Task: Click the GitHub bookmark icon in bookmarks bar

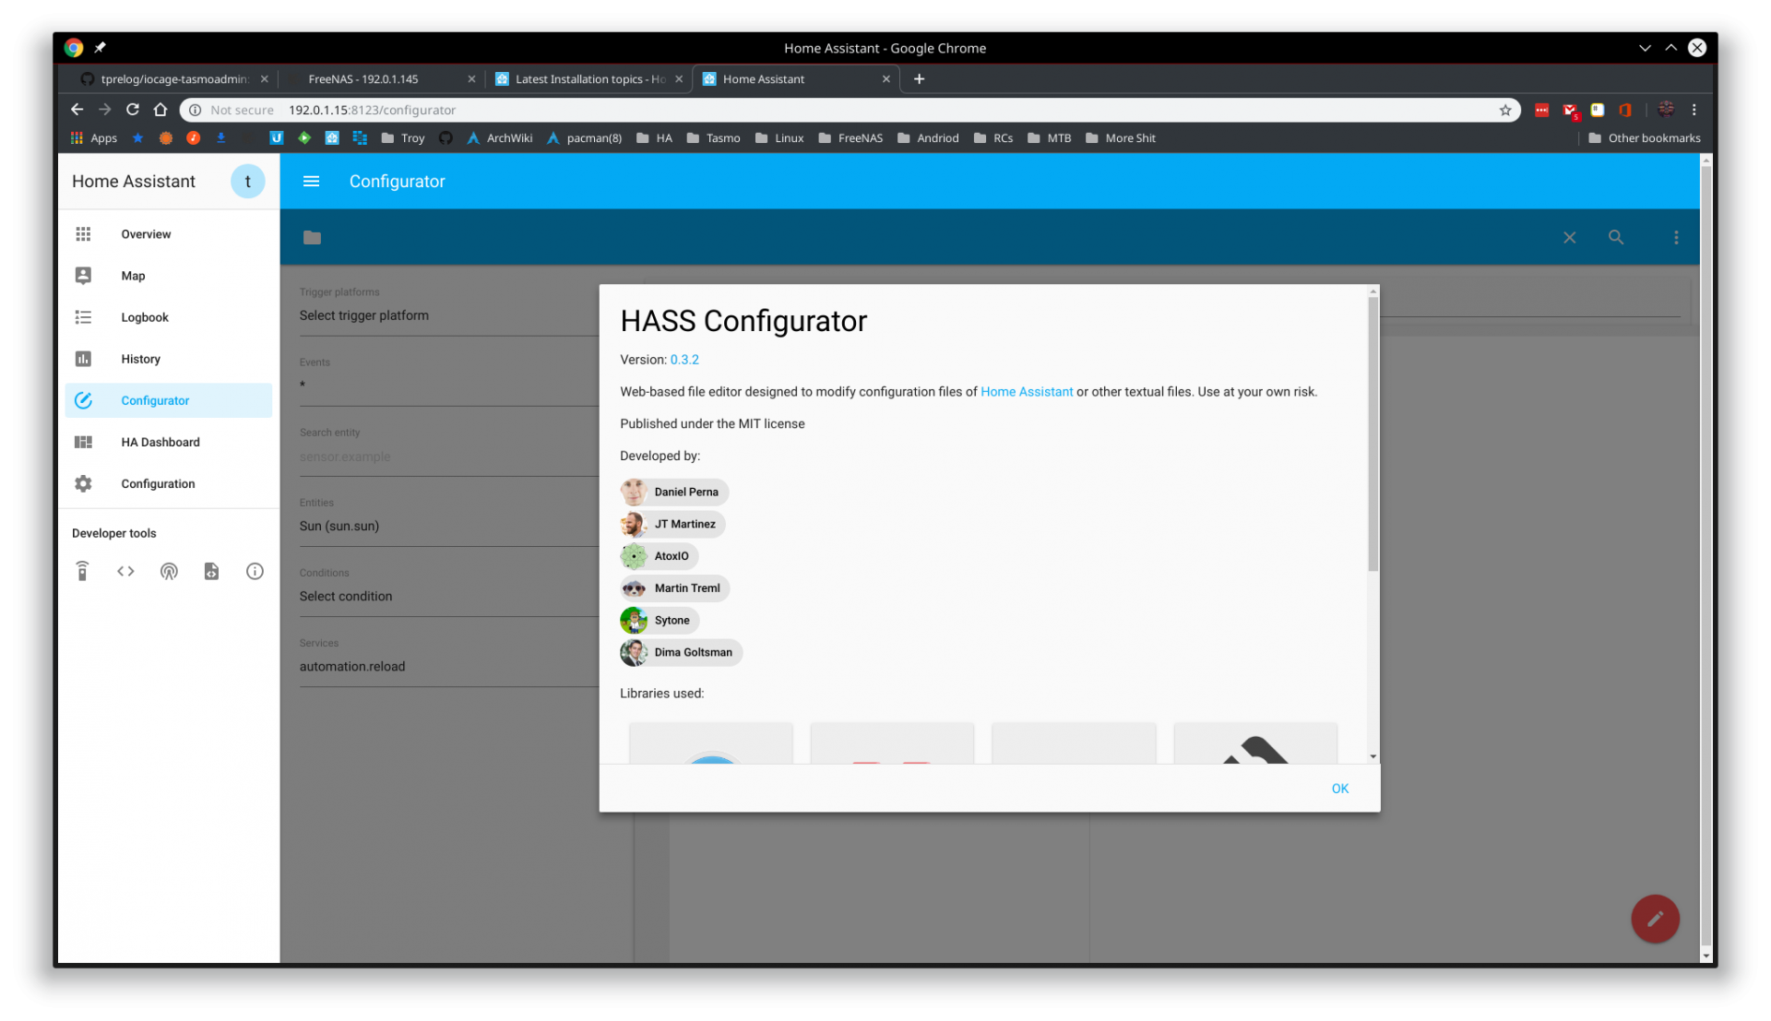Action: 446,138
